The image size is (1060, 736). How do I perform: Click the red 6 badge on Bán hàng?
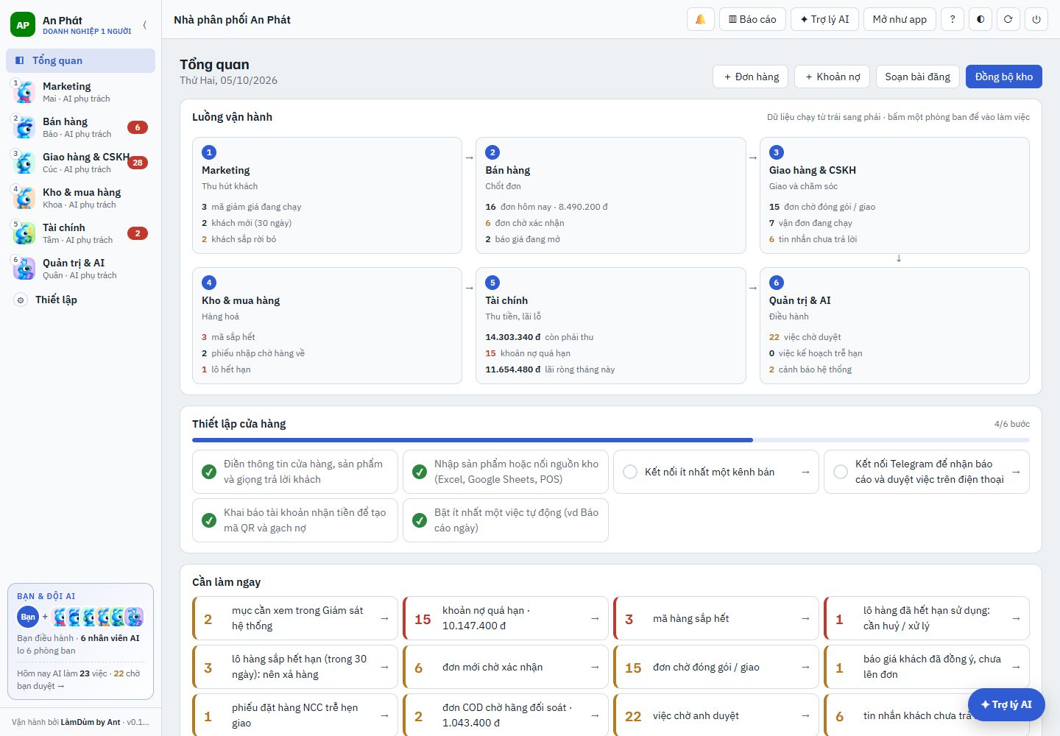(138, 127)
